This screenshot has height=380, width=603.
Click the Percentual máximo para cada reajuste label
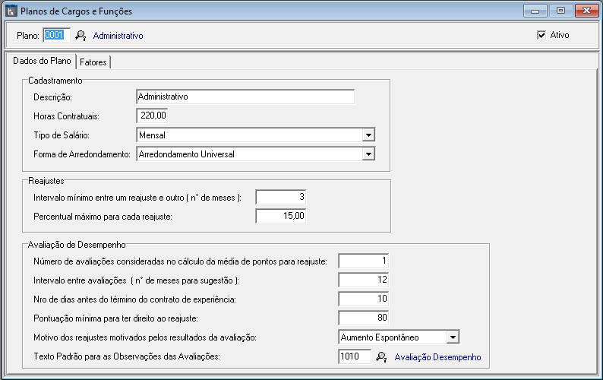coord(103,217)
